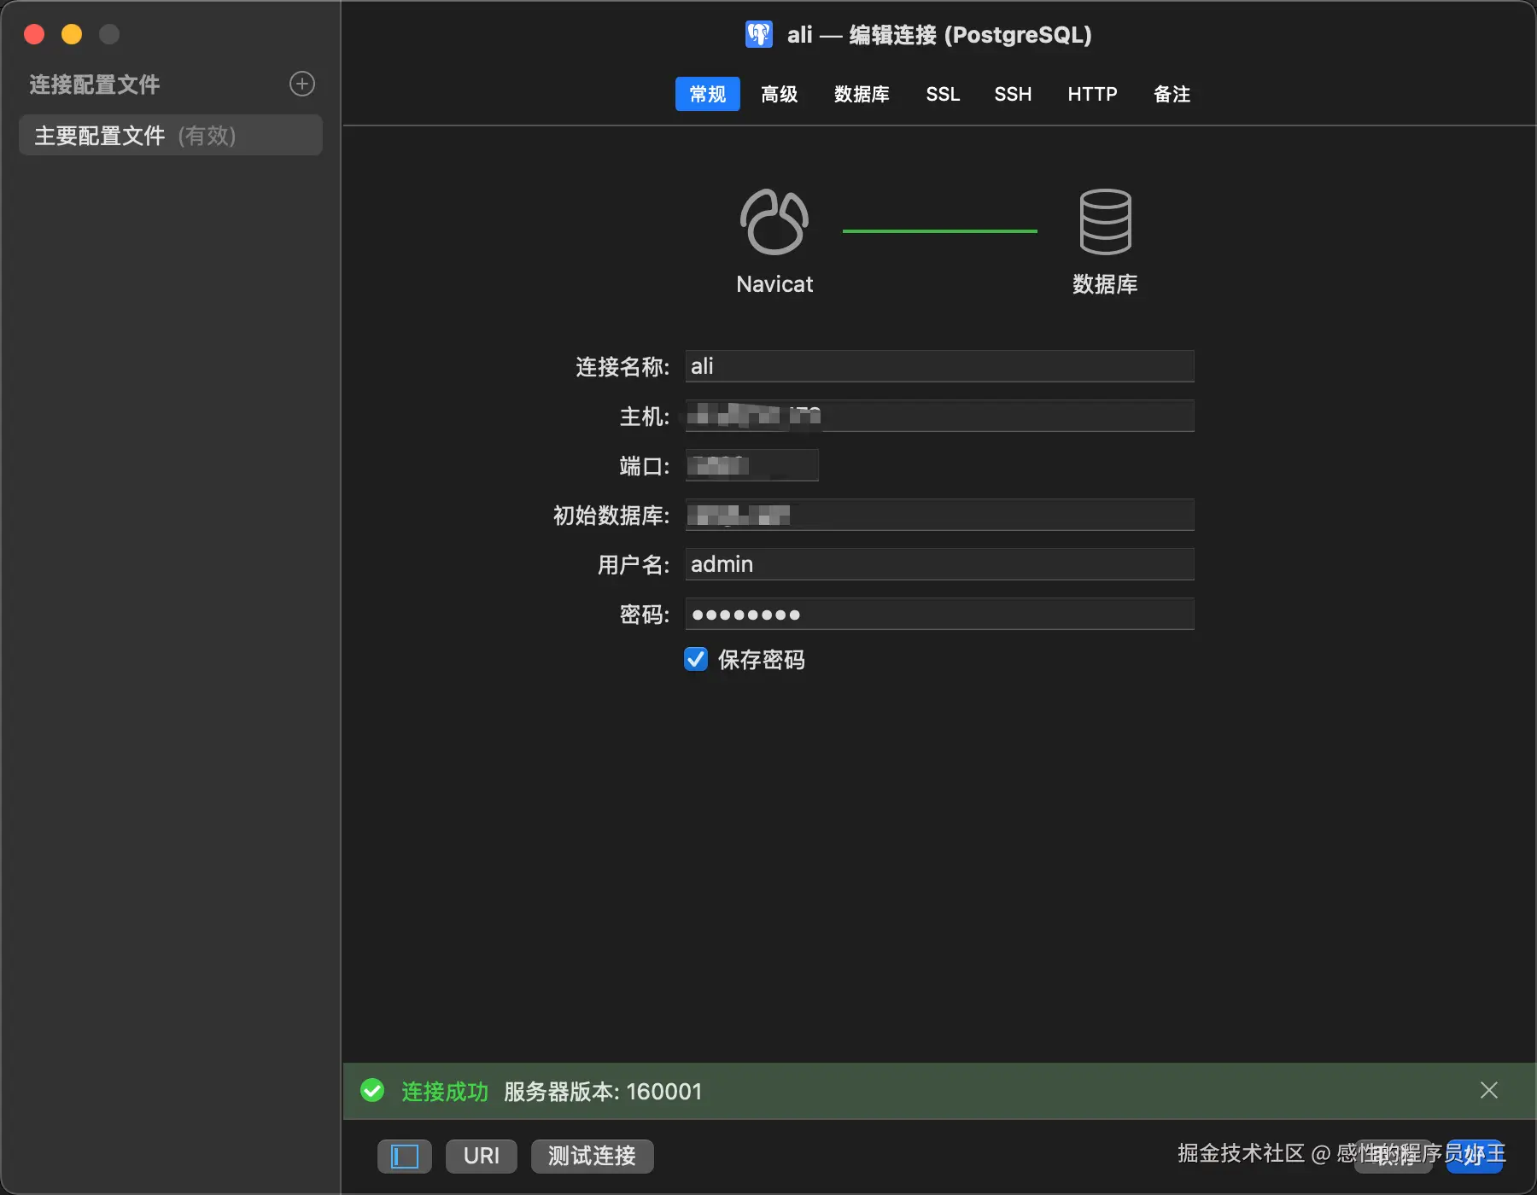Select the SSL tab
Image resolution: width=1537 pixels, height=1195 pixels.
[x=944, y=94]
